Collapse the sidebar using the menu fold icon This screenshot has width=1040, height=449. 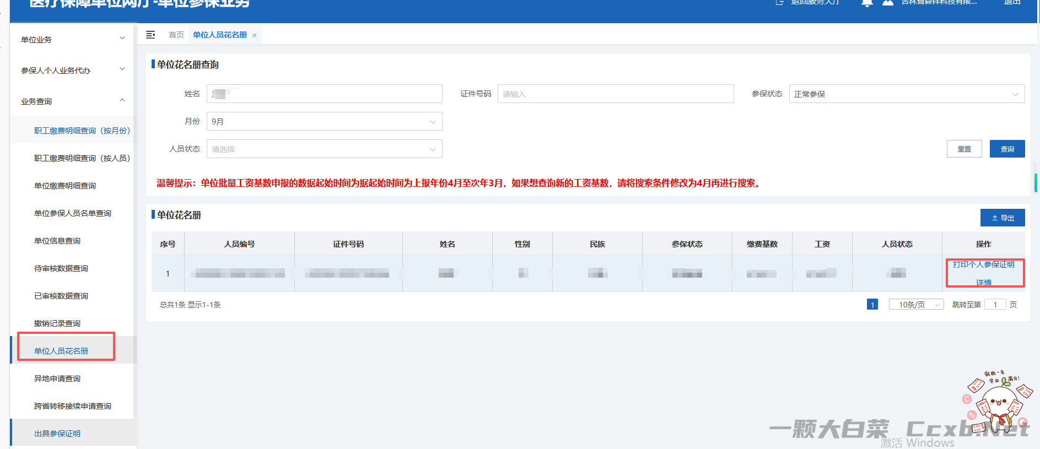pyautogui.click(x=150, y=35)
